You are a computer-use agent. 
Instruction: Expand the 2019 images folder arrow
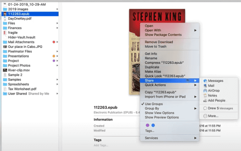[57, 9]
